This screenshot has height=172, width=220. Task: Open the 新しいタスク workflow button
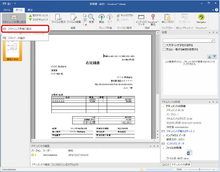tap(167, 19)
